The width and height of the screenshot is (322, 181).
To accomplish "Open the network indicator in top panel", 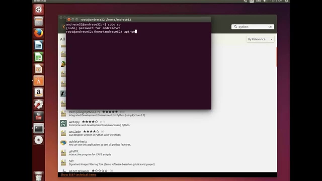I will tap(245, 1).
